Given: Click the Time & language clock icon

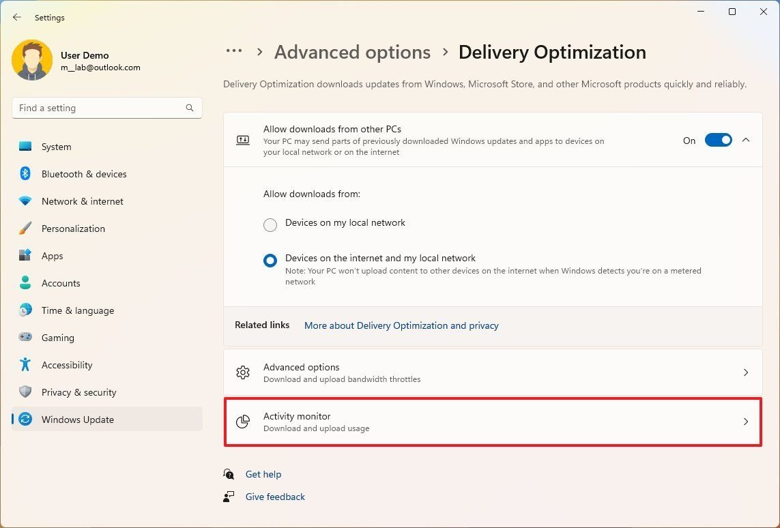Looking at the screenshot, I should (x=25, y=310).
